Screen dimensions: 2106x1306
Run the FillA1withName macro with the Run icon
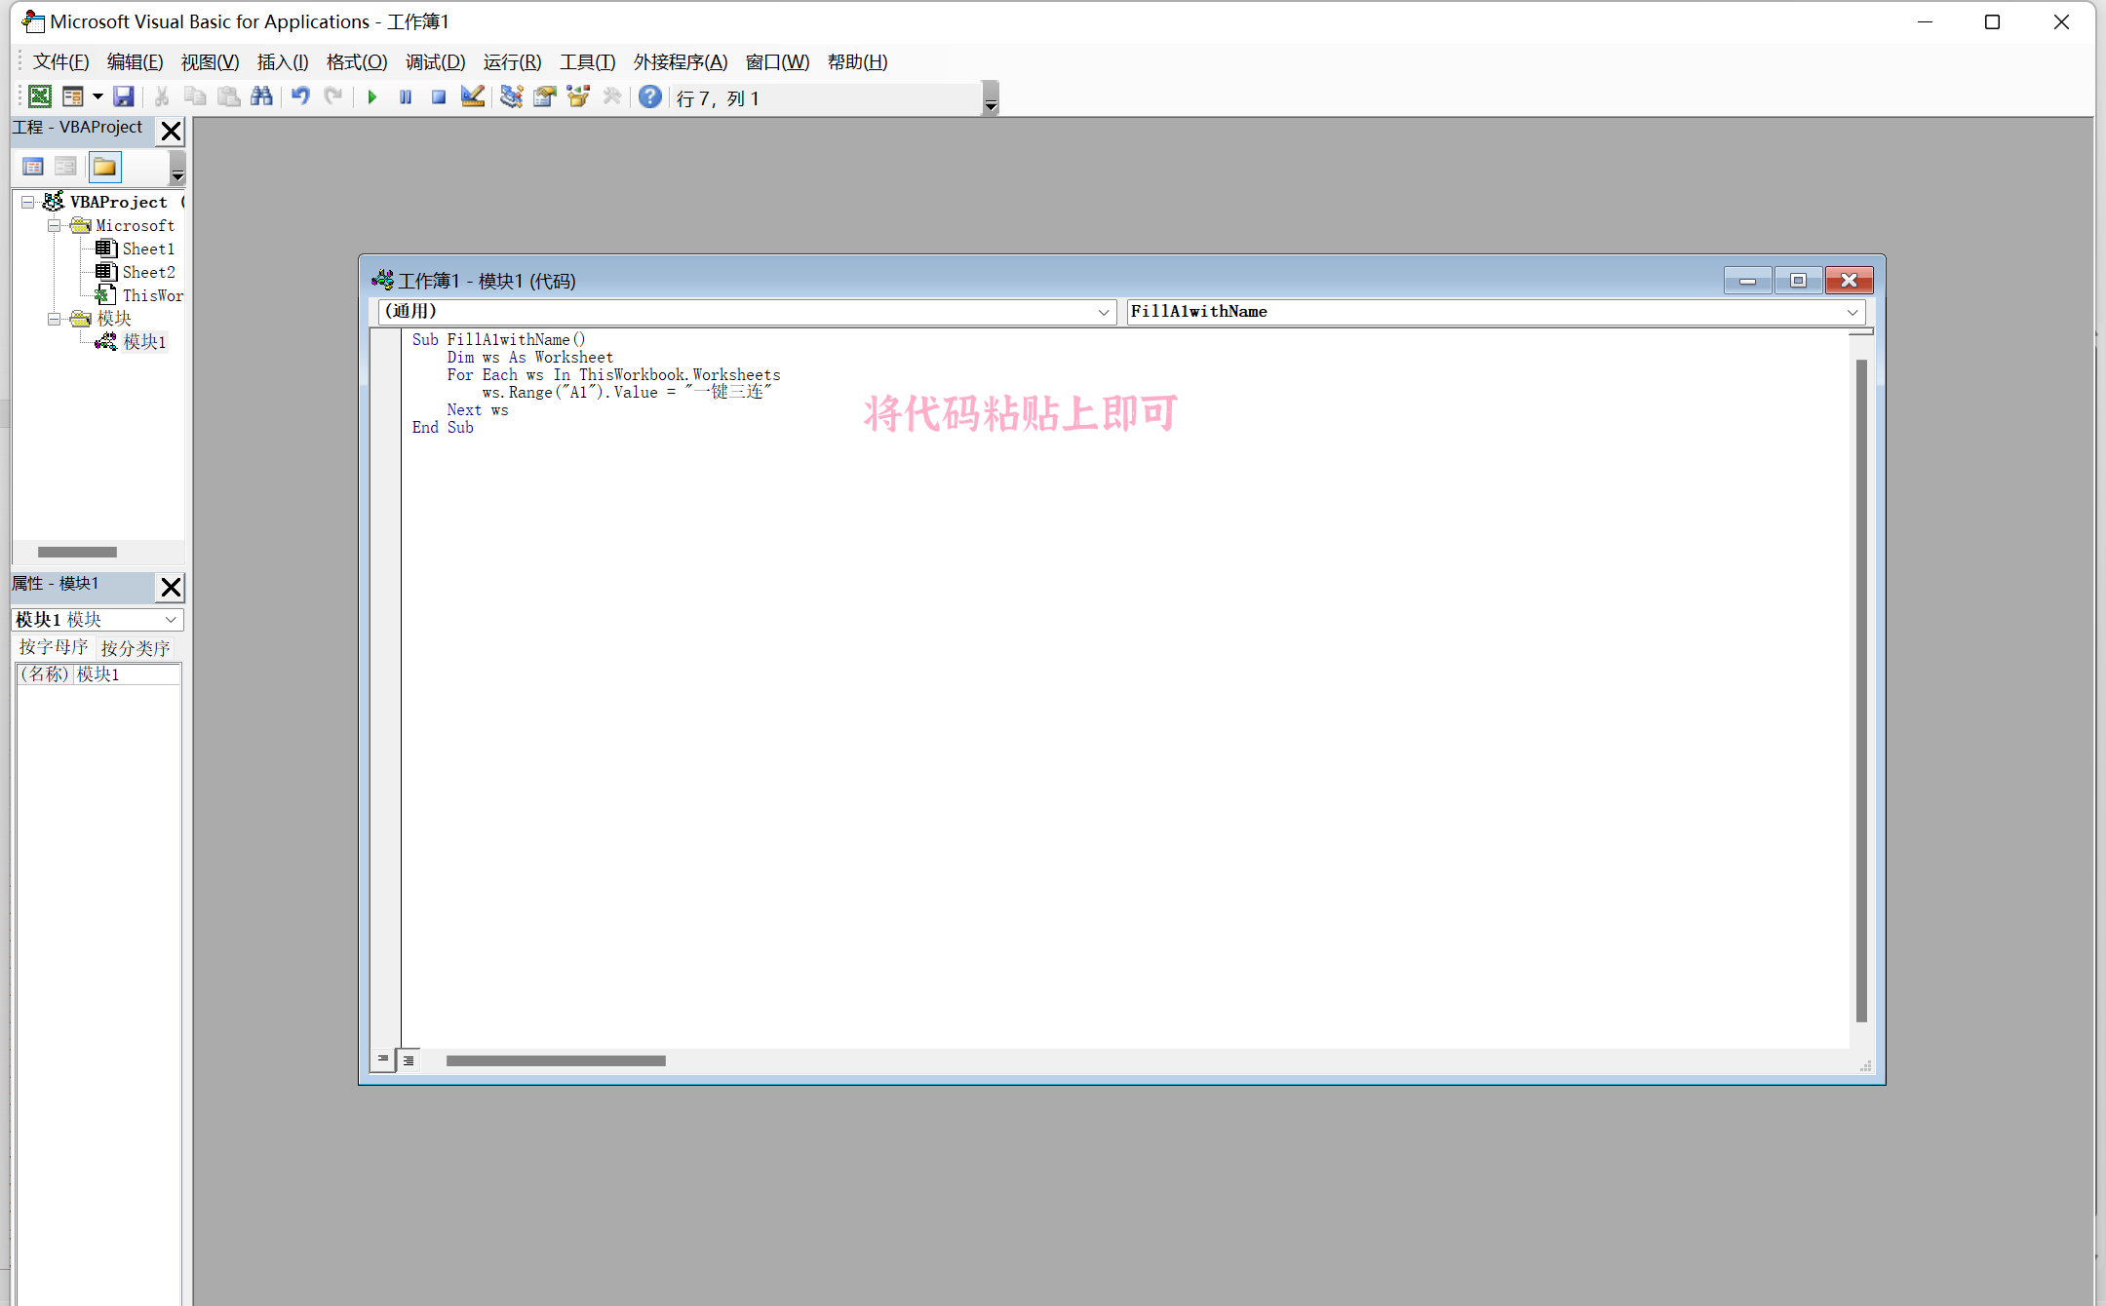pos(371,96)
